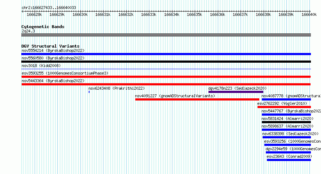Click the 166637k ruler position
The height and width of the screenshot is (174, 321).
(240, 14)
